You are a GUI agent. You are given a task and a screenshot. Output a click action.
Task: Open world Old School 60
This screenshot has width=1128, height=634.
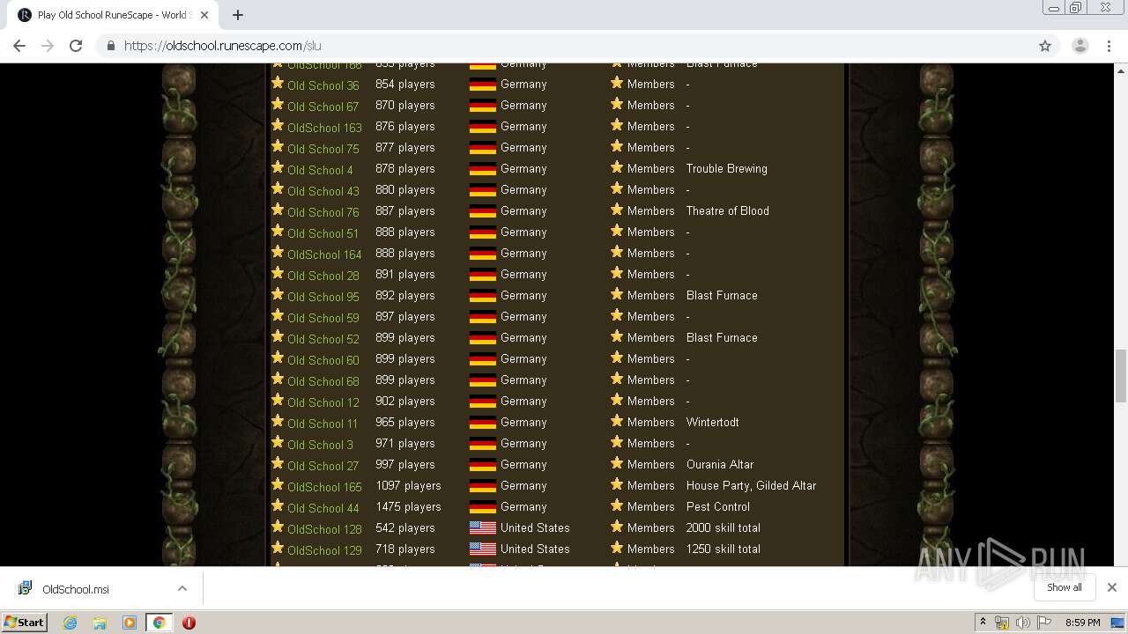pyautogui.click(x=323, y=360)
